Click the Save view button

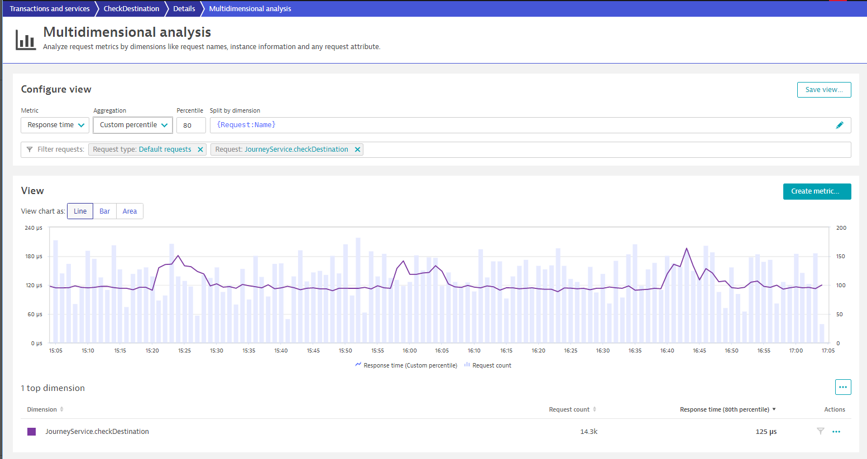tap(823, 90)
